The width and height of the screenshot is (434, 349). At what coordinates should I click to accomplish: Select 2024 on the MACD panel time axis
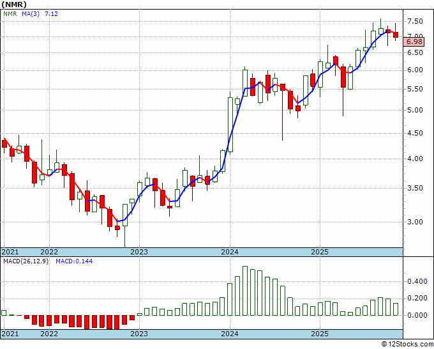230,334
